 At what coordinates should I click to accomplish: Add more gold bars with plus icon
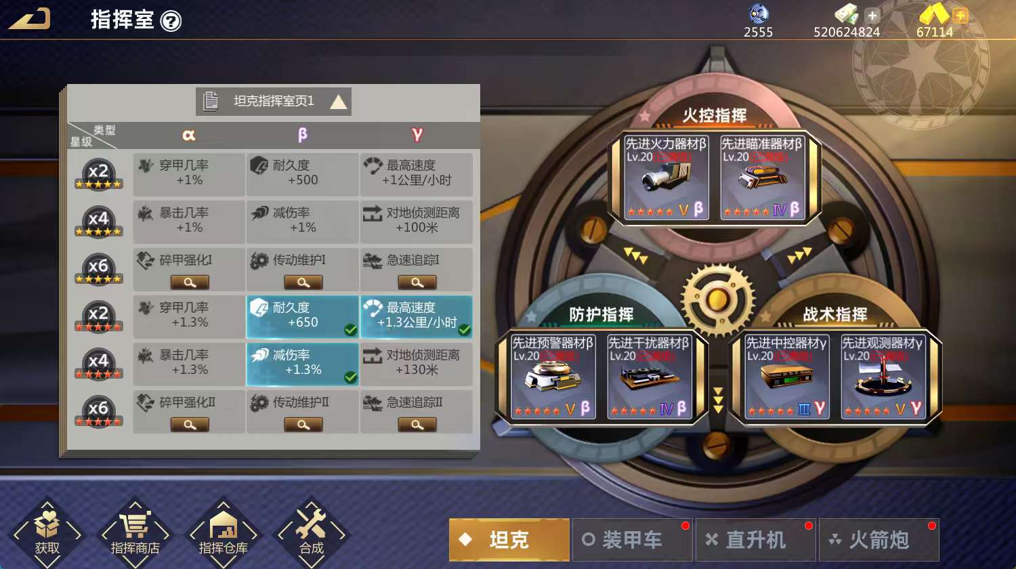coord(960,15)
